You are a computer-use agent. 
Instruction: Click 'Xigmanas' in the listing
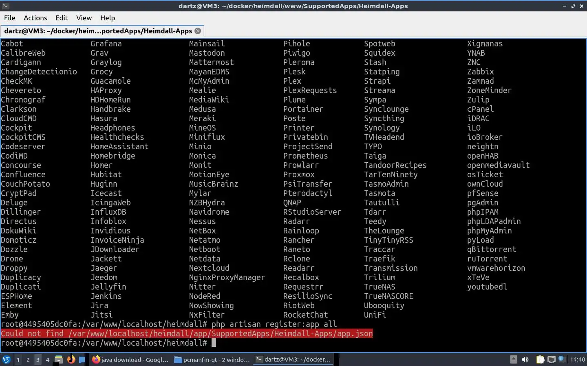click(x=485, y=44)
